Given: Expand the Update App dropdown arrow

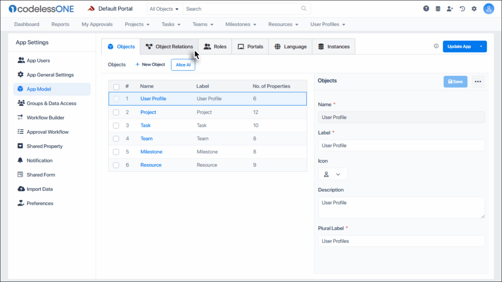Looking at the screenshot, I should coord(481,47).
